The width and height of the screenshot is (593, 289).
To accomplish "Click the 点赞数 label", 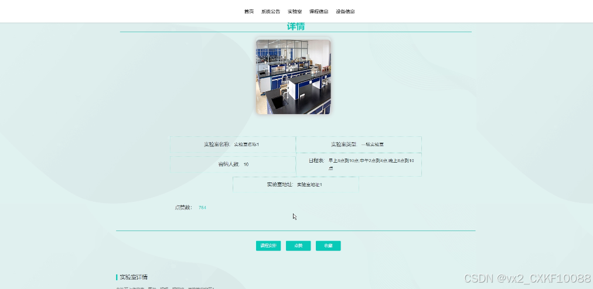I will (184, 208).
